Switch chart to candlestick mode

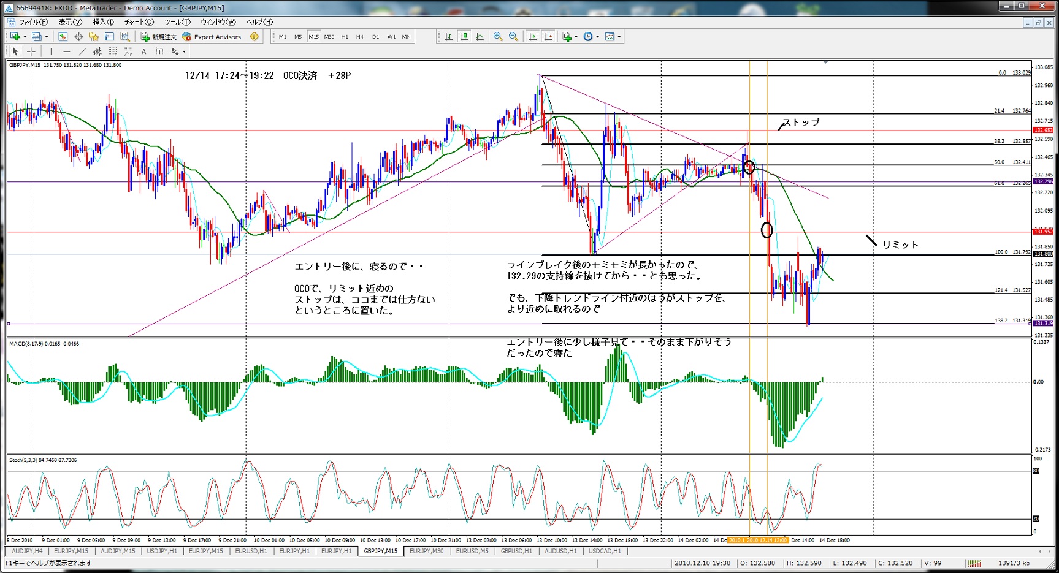(464, 37)
